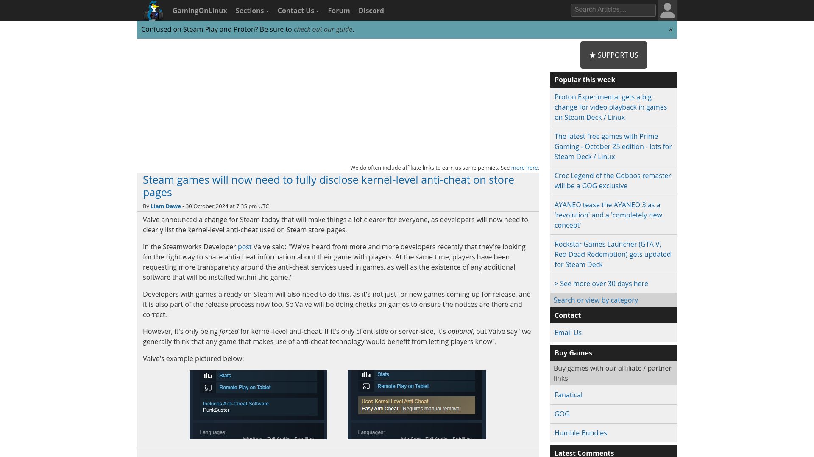Expand the Sections dropdown menu
The height and width of the screenshot is (457, 814).
(252, 11)
